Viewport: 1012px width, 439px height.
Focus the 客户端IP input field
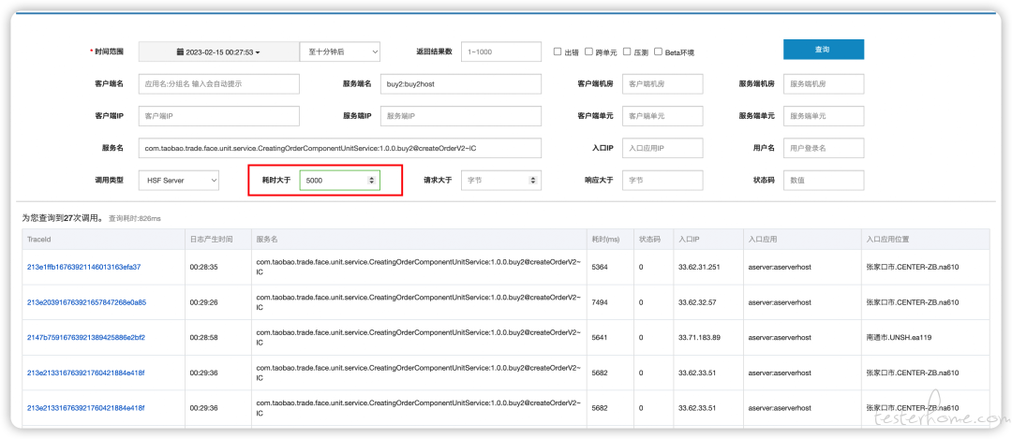click(x=218, y=116)
